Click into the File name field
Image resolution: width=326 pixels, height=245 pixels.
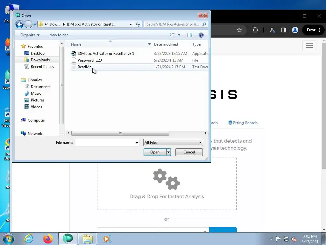[x=105, y=143]
